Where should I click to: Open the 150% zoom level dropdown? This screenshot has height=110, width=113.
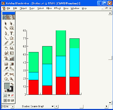(x=13, y=107)
